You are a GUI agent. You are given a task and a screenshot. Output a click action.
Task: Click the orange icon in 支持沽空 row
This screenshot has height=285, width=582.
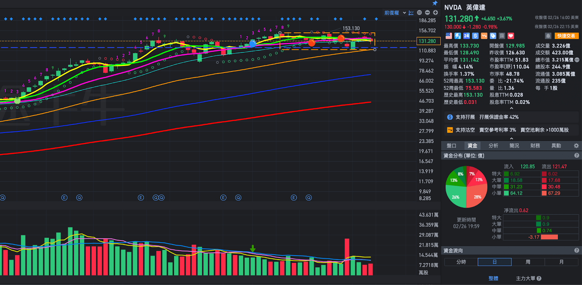[x=450, y=130]
